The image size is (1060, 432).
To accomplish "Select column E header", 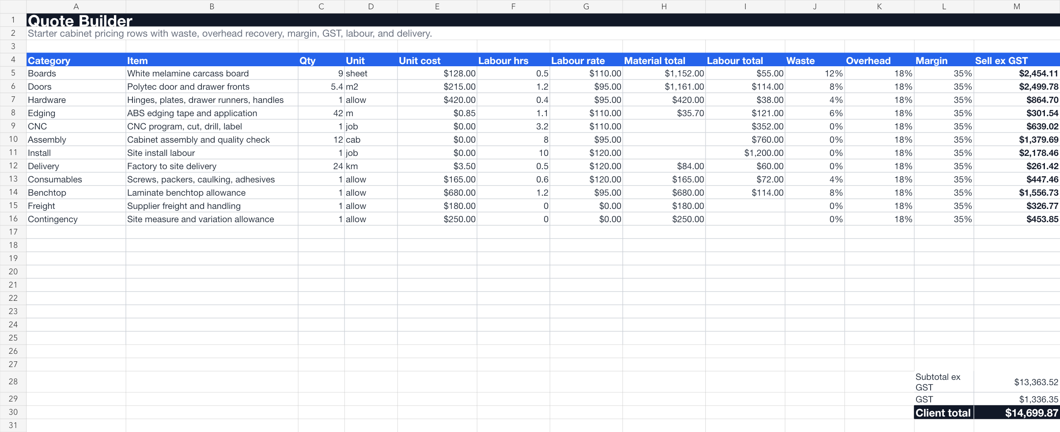I will coord(437,7).
